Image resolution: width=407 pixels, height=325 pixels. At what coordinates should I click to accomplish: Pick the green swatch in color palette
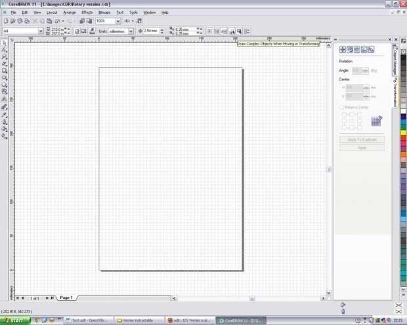[403, 127]
